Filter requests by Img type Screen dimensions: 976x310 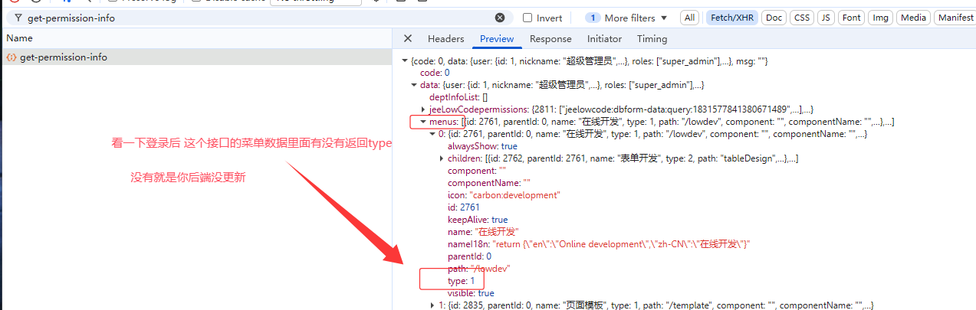pyautogui.click(x=881, y=18)
